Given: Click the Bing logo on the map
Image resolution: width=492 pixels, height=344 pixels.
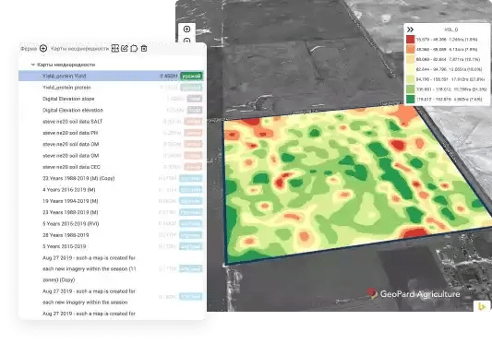Looking at the screenshot, I should 482,306.
